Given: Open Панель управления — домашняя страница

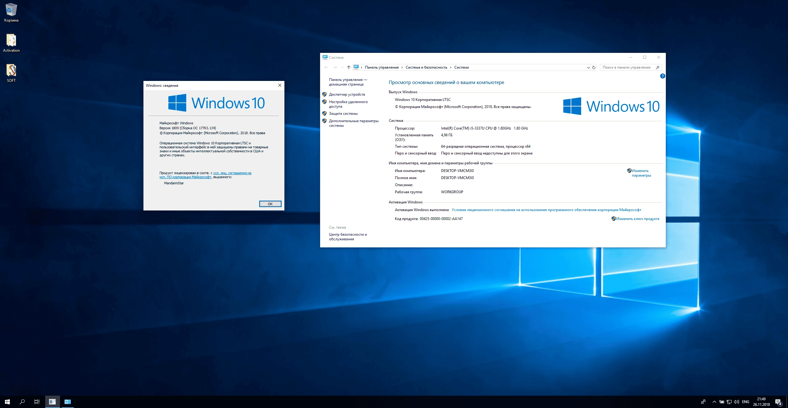Looking at the screenshot, I should [348, 82].
